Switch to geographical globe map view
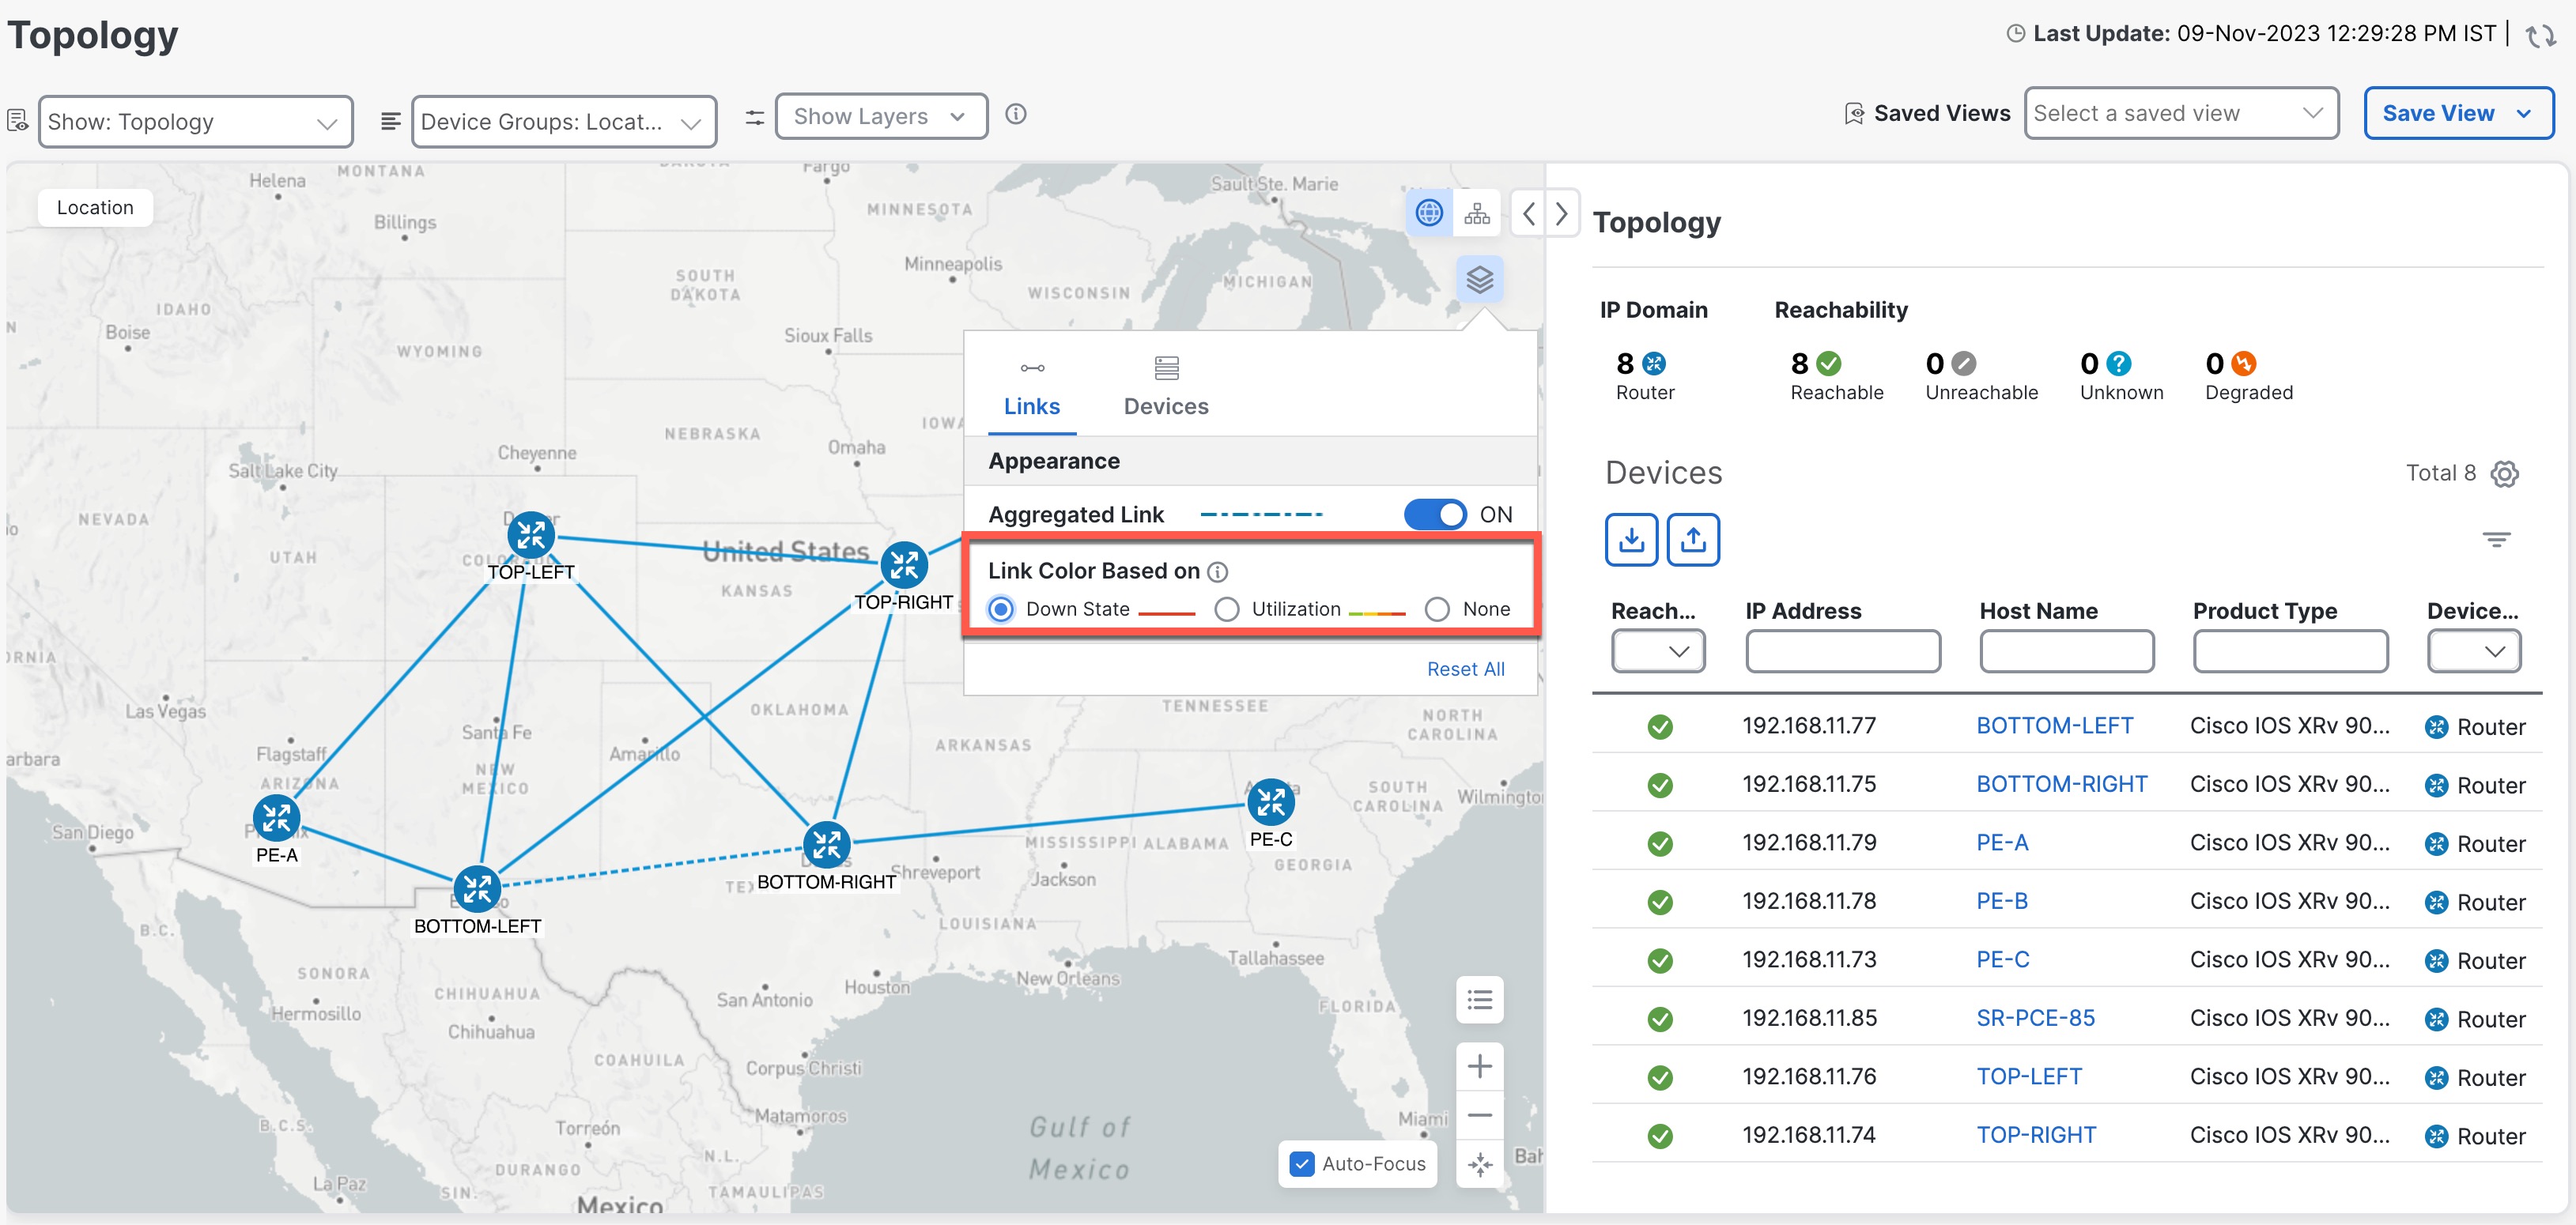The height and width of the screenshot is (1225, 2576). (x=1429, y=213)
